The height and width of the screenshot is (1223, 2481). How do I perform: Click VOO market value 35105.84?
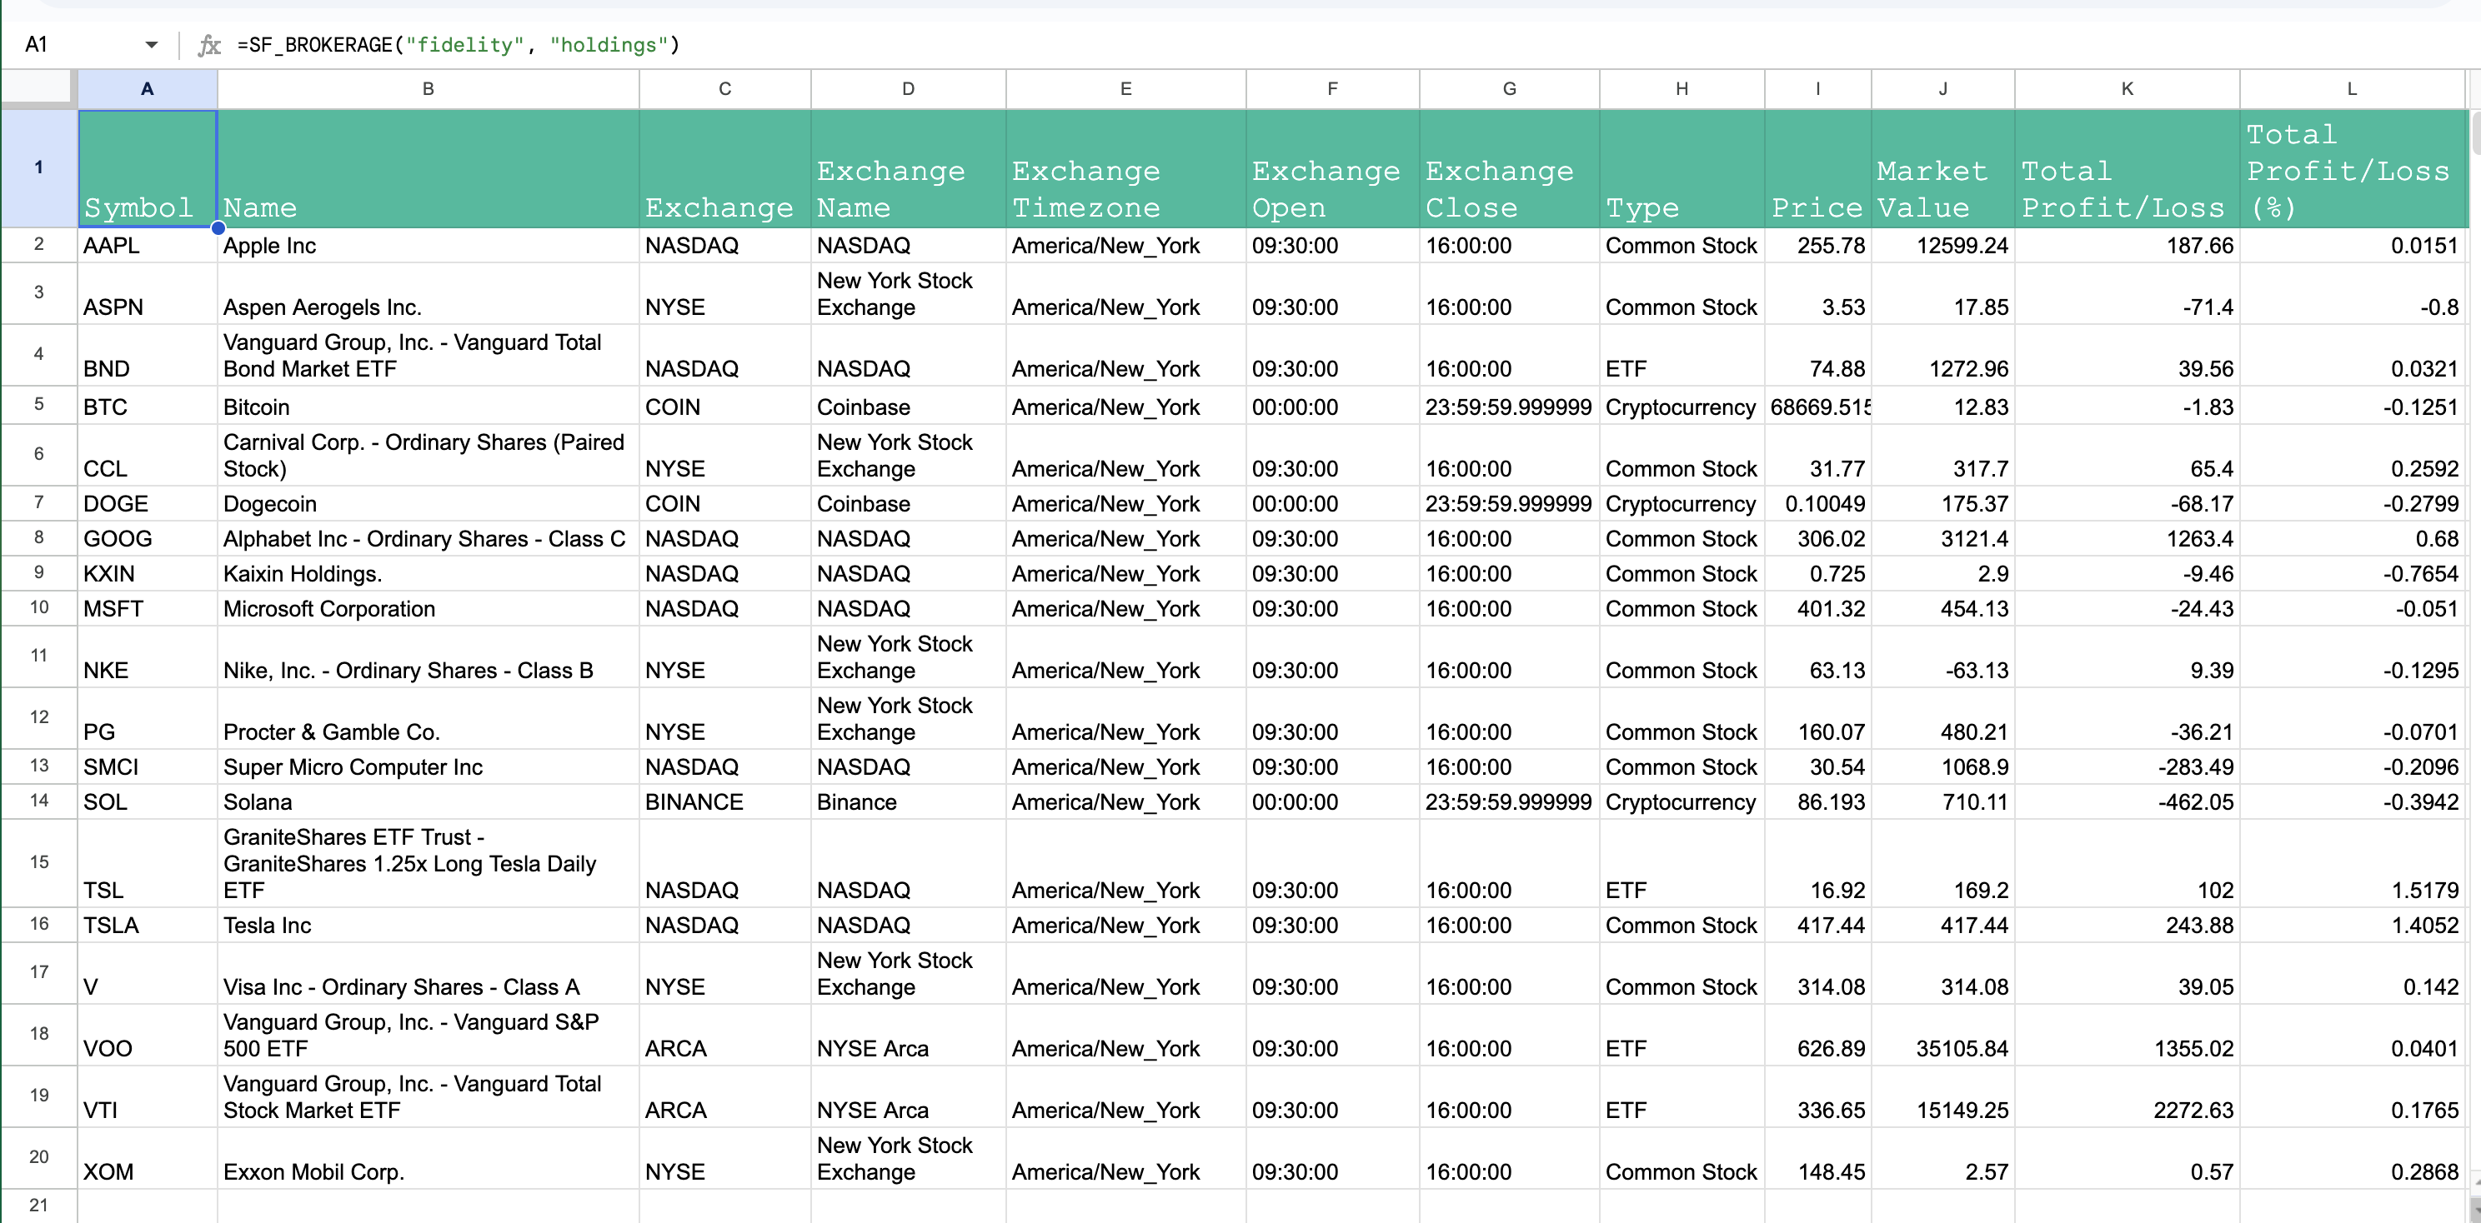point(1942,1035)
